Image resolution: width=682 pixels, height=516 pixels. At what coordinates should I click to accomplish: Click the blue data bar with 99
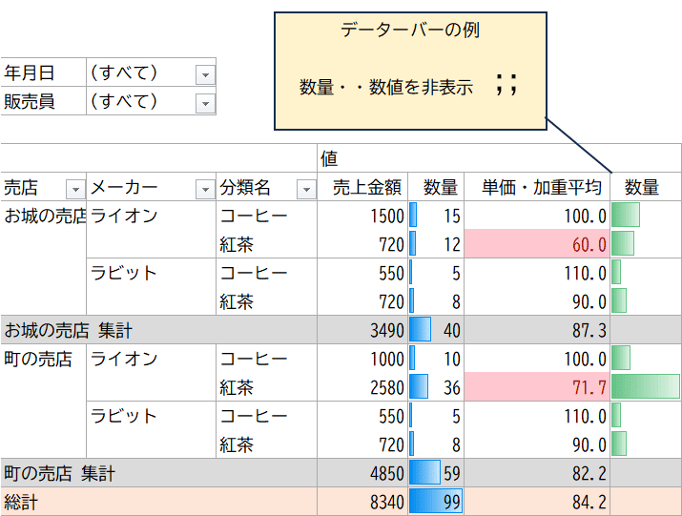pyautogui.click(x=436, y=502)
